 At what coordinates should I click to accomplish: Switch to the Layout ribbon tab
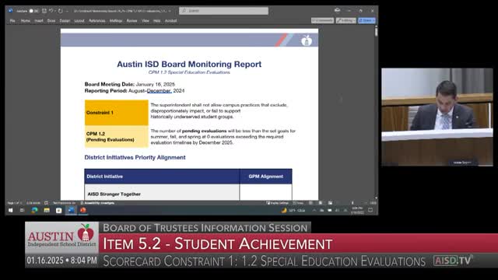[x=79, y=21]
